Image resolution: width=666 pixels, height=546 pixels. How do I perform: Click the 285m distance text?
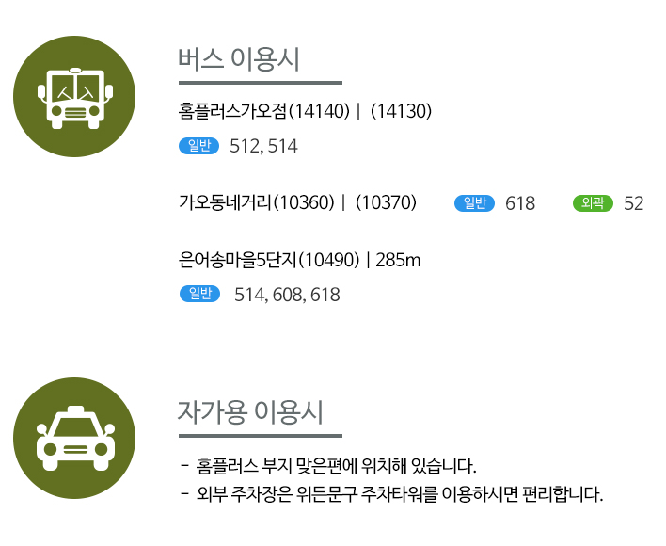click(x=398, y=260)
